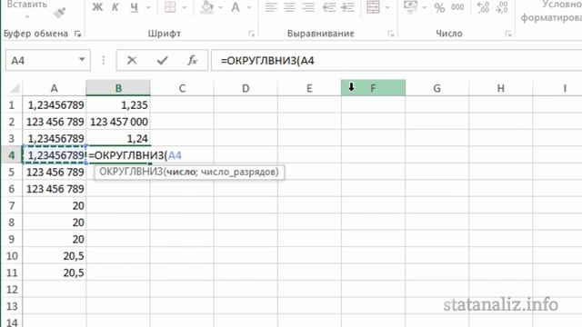
Task: Open Выравнивание group dialog launcher
Action: click(390, 34)
